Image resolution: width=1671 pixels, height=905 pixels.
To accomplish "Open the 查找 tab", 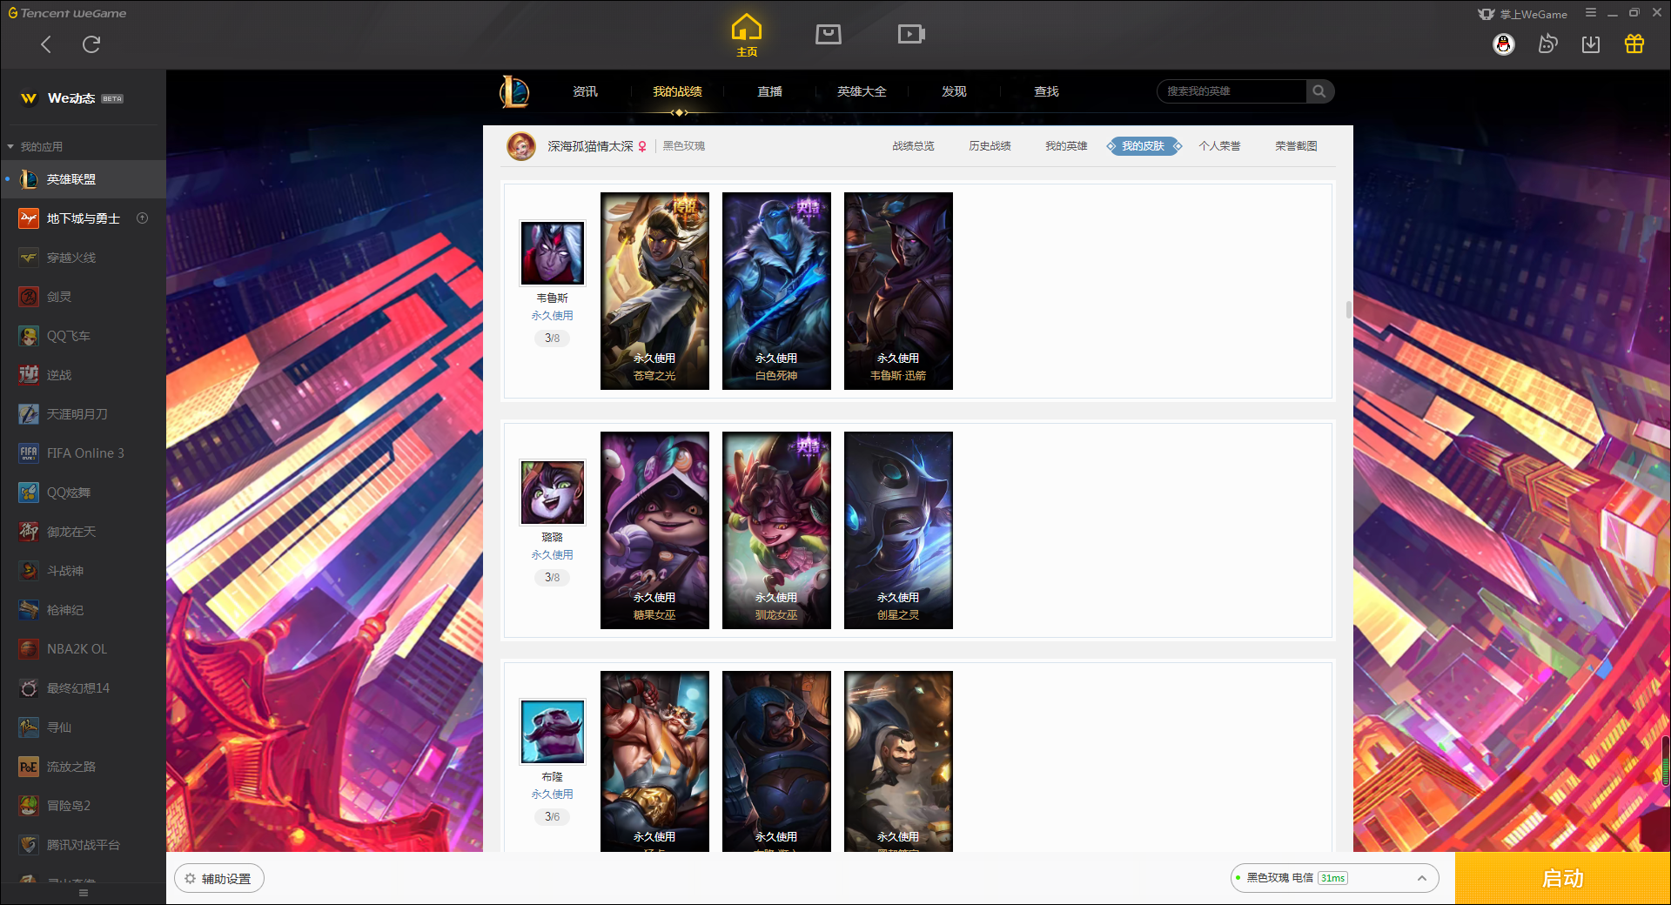I will pyautogui.click(x=1046, y=91).
